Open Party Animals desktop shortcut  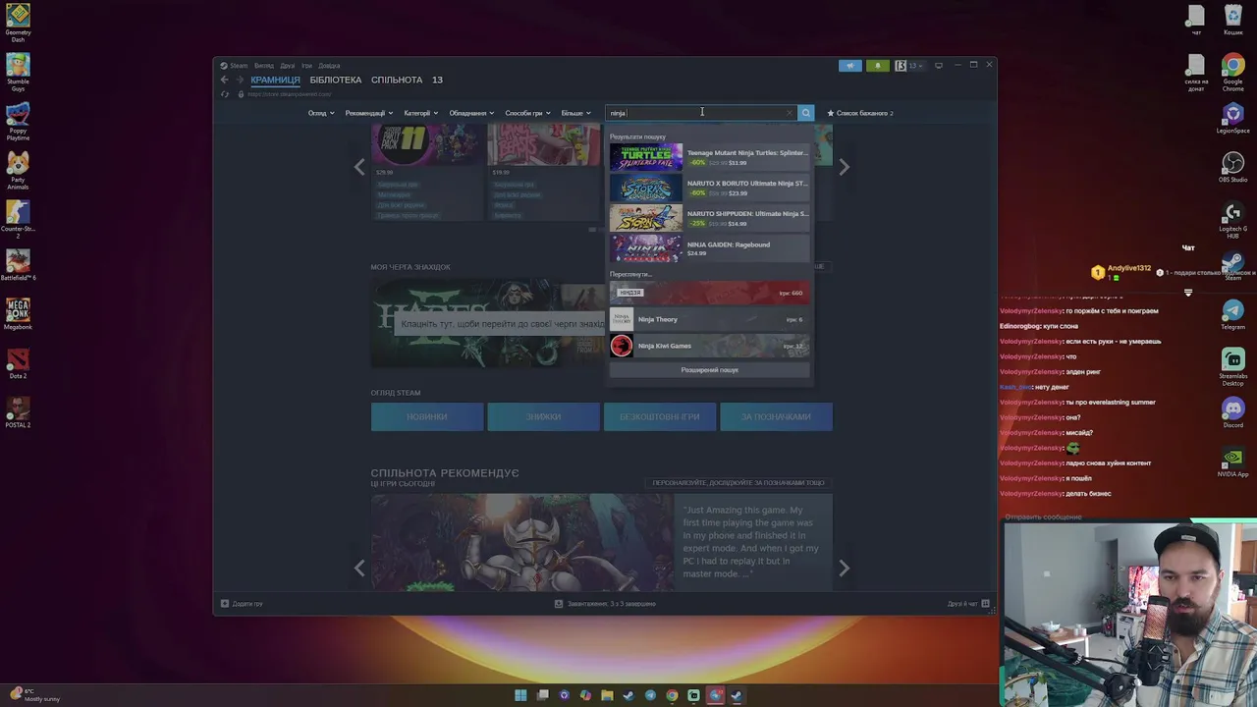coord(18,169)
